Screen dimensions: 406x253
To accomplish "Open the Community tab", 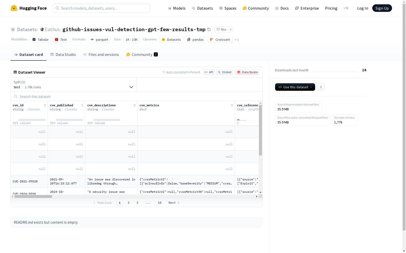I will coord(142,55).
